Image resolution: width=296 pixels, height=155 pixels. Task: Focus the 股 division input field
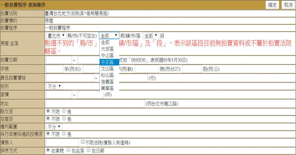192,69
